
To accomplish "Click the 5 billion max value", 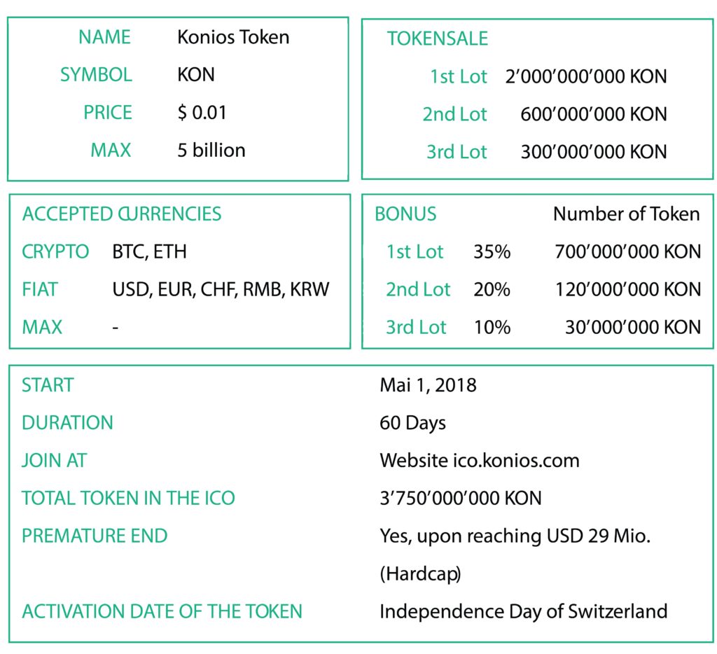I will (211, 151).
